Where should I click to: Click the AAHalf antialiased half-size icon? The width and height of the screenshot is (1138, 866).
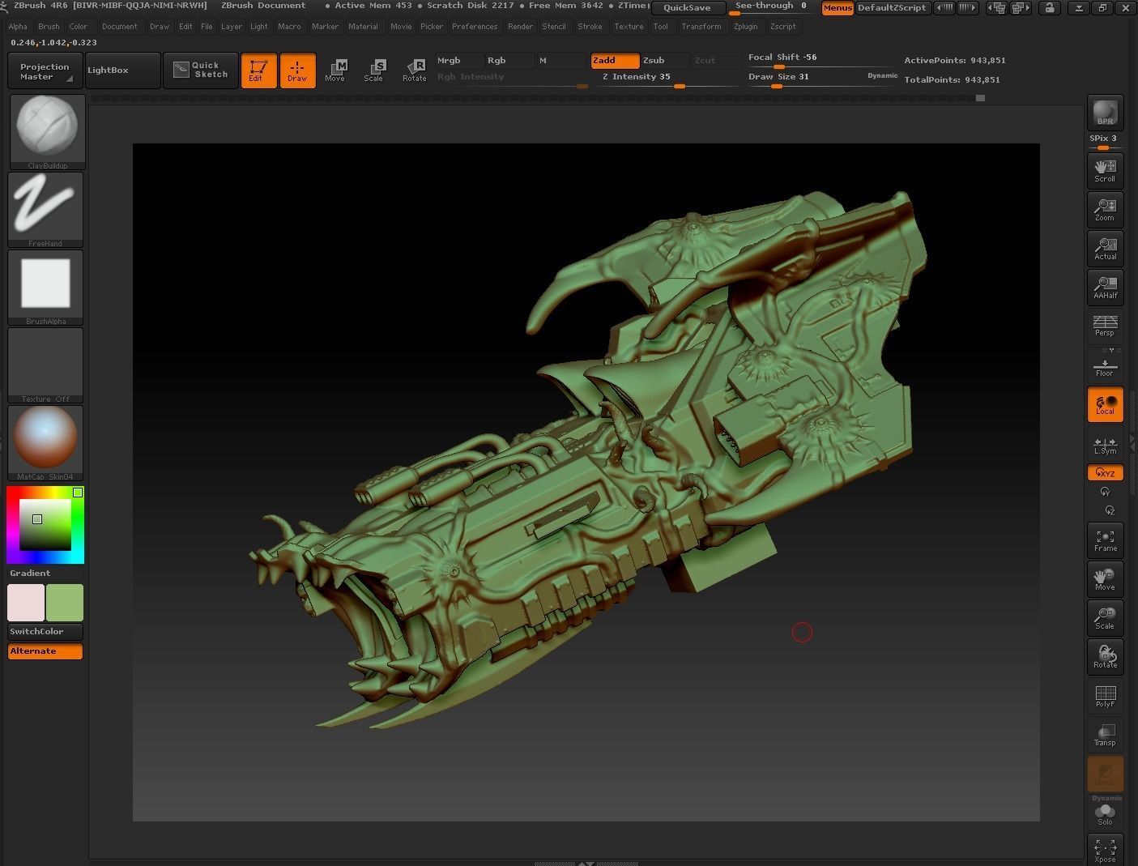[1105, 287]
